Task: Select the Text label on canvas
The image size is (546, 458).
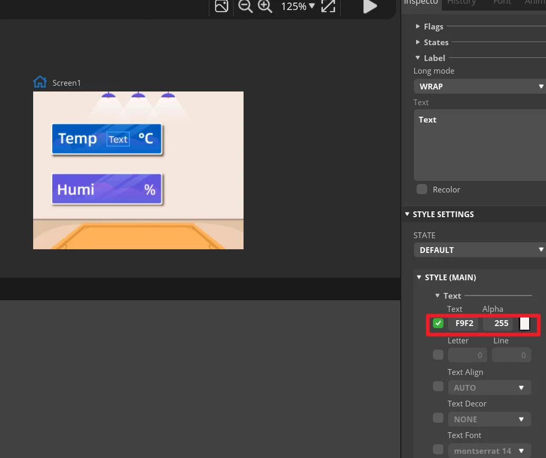Action: pos(118,139)
